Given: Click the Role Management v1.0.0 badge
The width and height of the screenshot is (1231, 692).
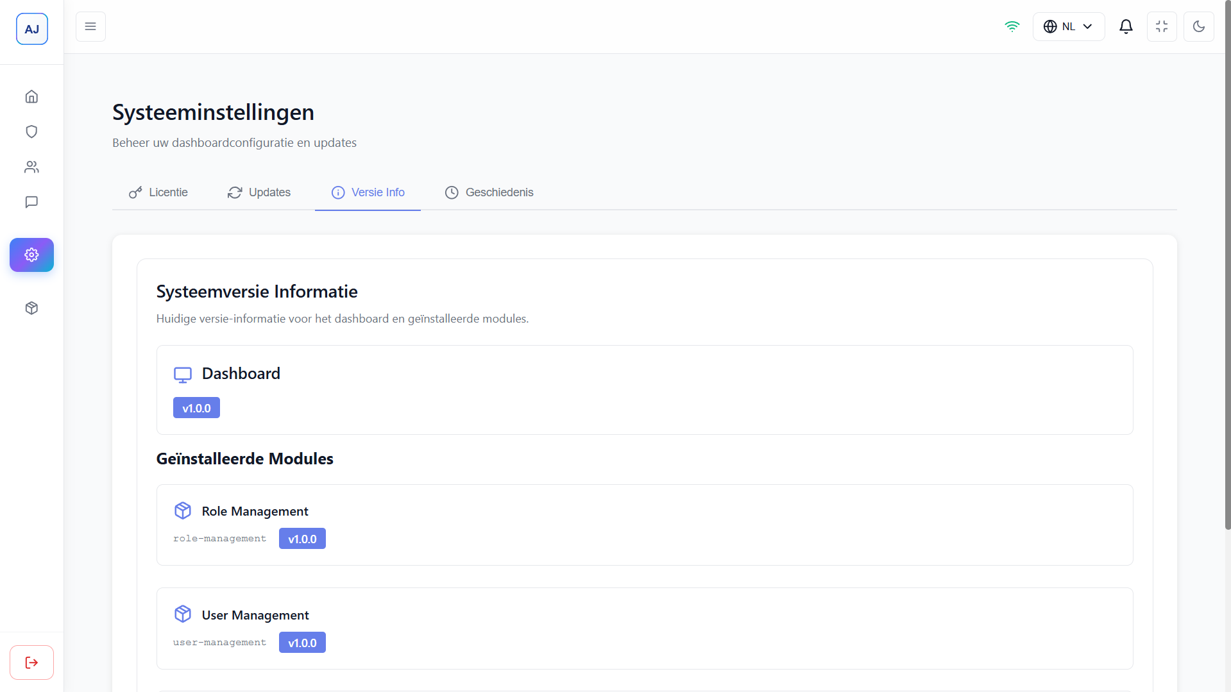Looking at the screenshot, I should 302,539.
